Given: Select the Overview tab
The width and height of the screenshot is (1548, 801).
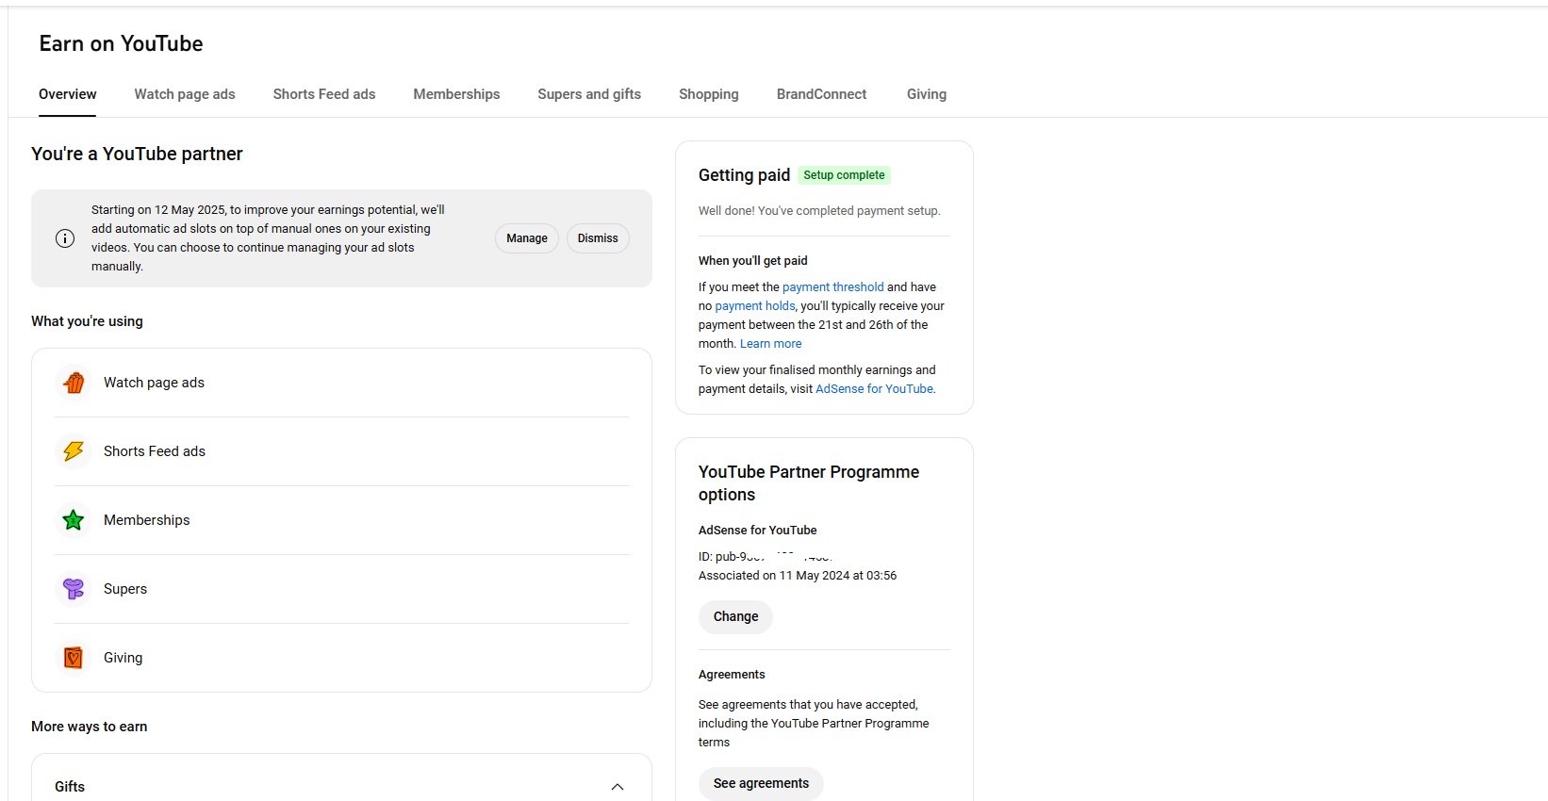Looking at the screenshot, I should click(68, 94).
